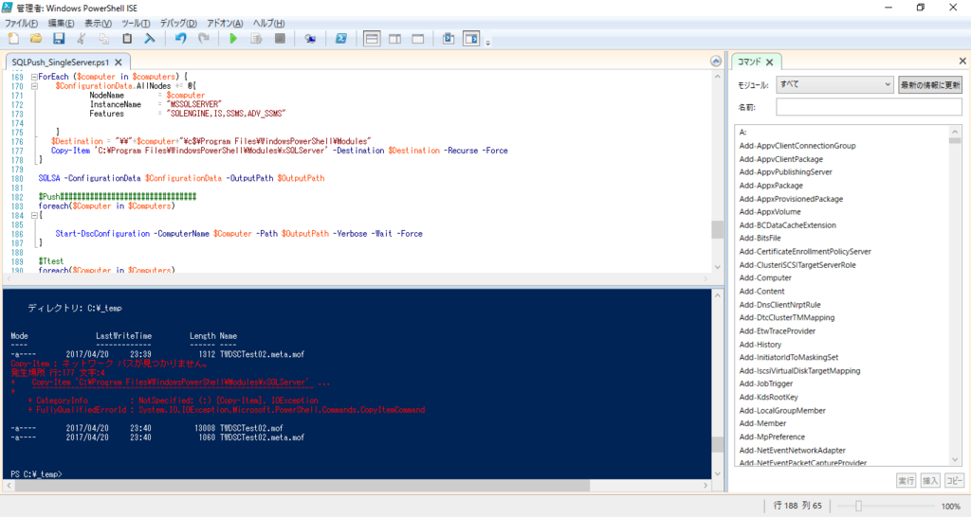Screen dimensions: 971x517
Task: Click the Cut scissors icon
Action: (82, 39)
